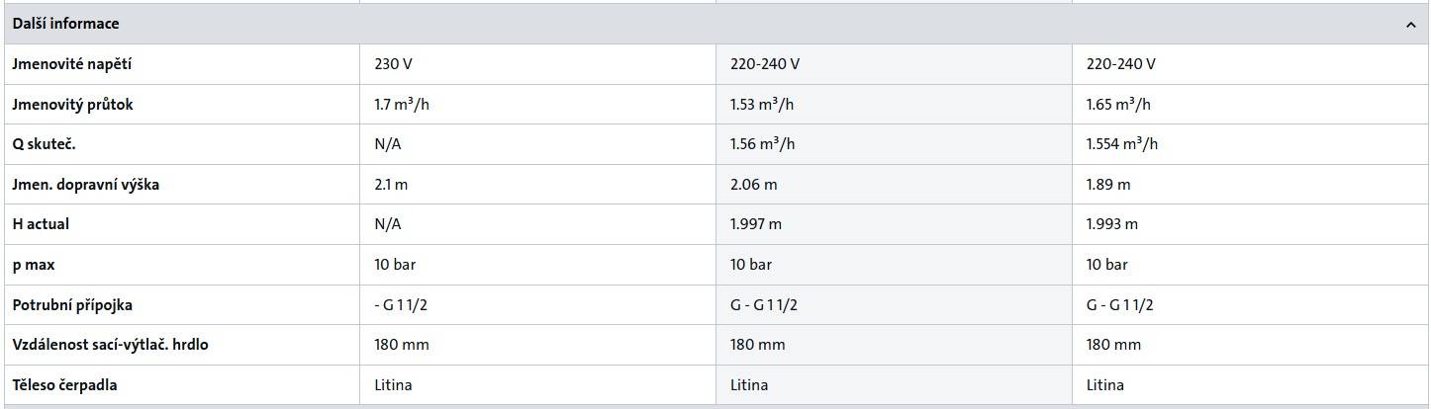Screen dimensions: 1431x409
Task: Click the Jmenovitý průtok row label
Action: click(72, 105)
